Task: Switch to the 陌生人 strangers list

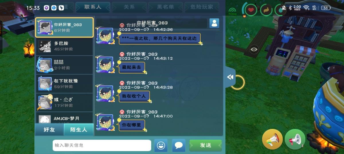Action: tap(79, 130)
